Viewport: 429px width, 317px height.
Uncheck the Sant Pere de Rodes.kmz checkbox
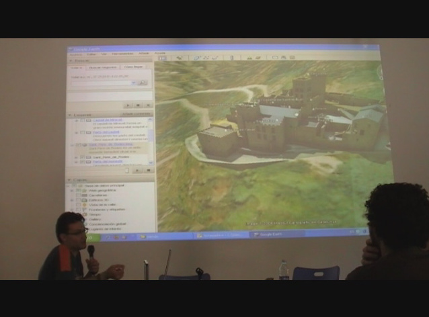(x=78, y=145)
